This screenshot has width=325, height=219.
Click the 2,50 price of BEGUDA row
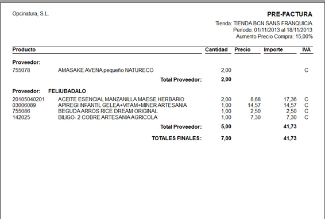coord(256,112)
